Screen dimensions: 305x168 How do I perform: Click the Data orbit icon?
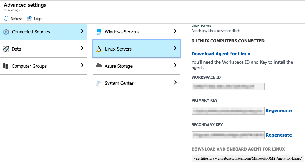tap(6, 49)
